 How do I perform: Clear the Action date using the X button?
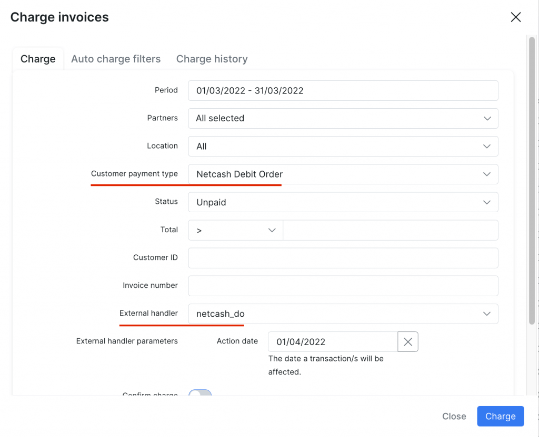coord(407,341)
